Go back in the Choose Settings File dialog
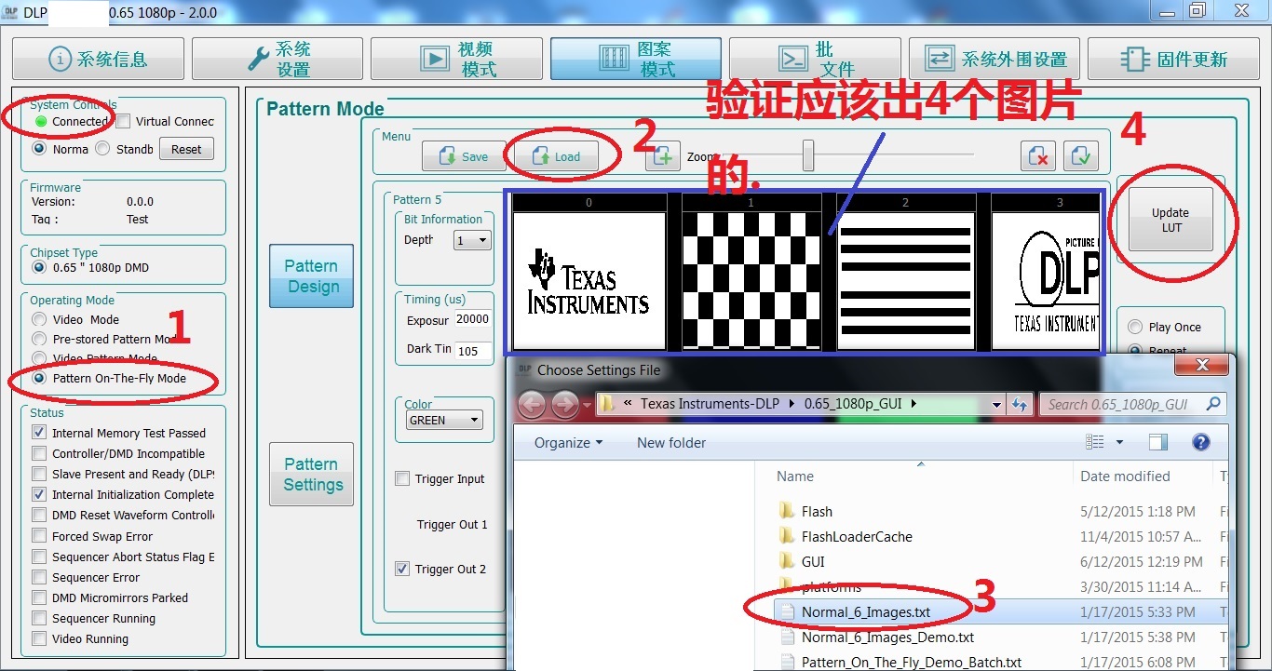Viewport: 1272px width, 671px height. [x=532, y=405]
